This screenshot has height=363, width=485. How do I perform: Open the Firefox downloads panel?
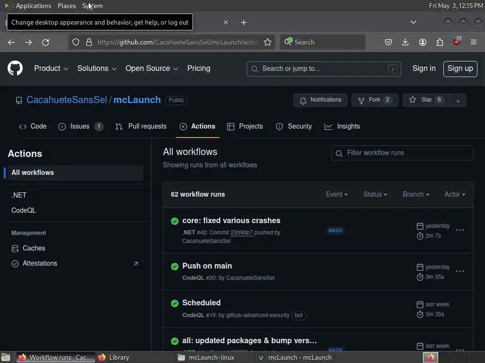405,42
